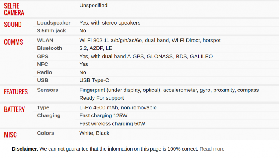This screenshot has width=280, height=158.
Task: Open the USB spec label link
Action: click(x=43, y=80)
